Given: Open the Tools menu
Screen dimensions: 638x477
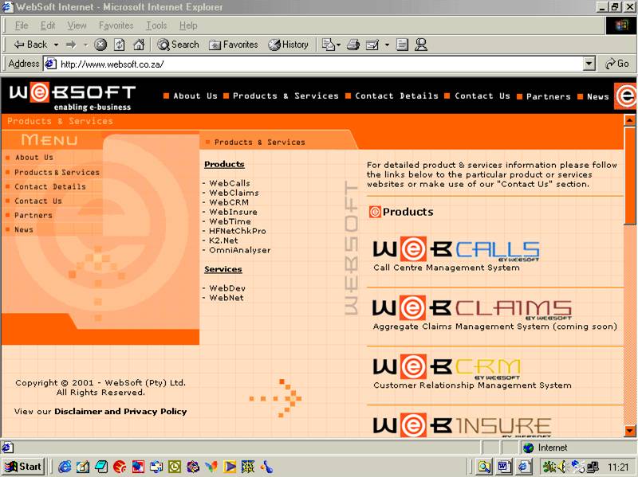Looking at the screenshot, I should (156, 25).
